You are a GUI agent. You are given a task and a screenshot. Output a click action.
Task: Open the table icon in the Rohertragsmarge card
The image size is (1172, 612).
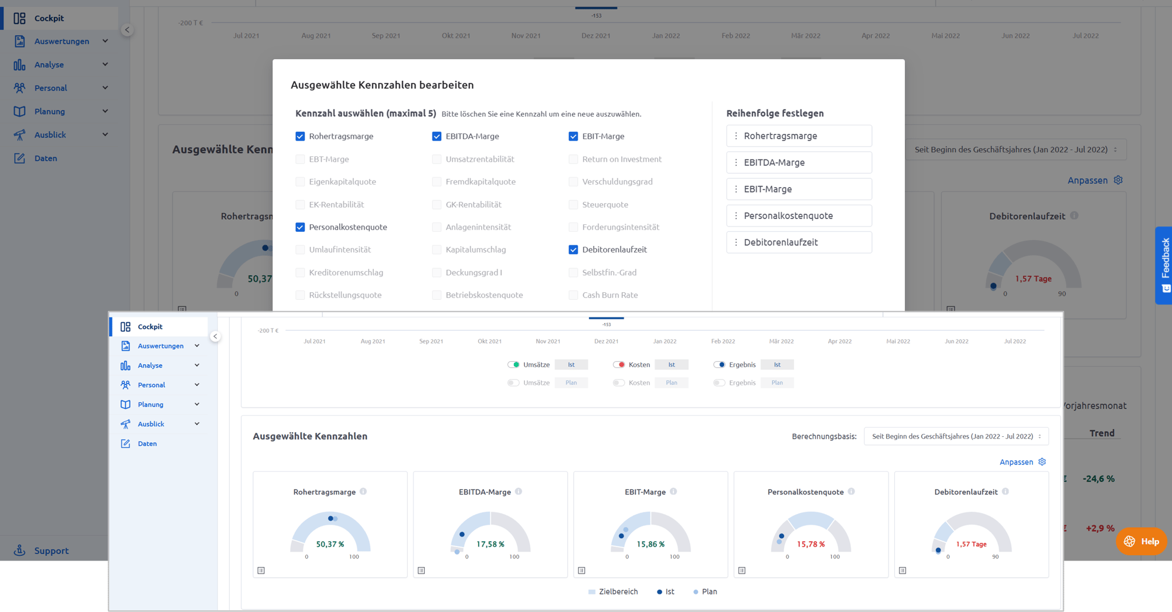(261, 570)
